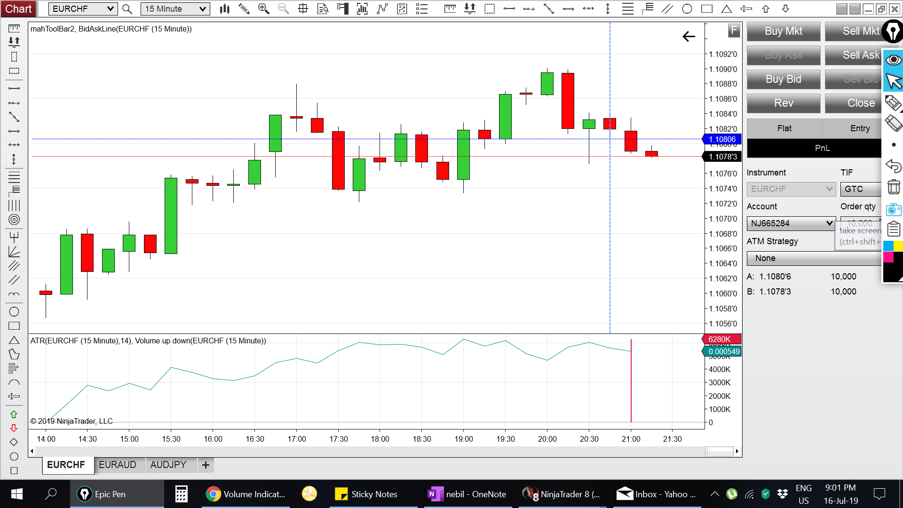This screenshot has height=508, width=903.
Task: Select the ellipse drawing tool in top toolbar
Action: click(687, 8)
